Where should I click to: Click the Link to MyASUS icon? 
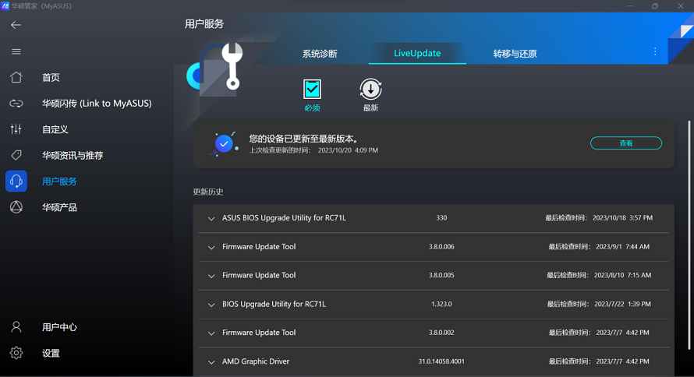(16, 104)
